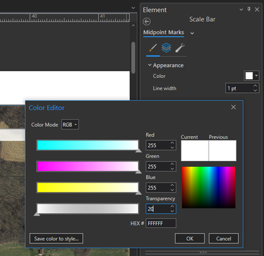Viewport: 264px width, 256px height.
Task: Click the OK button
Action: tap(189, 238)
